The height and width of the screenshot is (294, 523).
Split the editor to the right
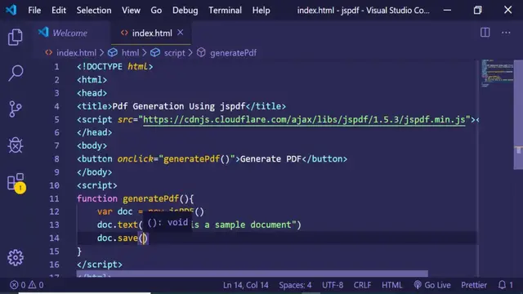[485, 33]
